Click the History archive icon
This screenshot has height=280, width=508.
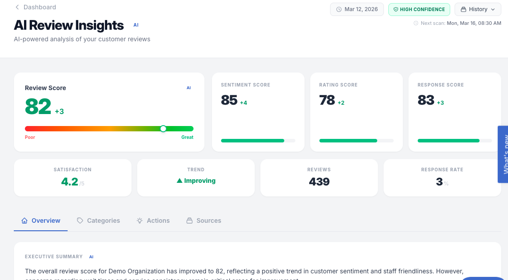464,9
